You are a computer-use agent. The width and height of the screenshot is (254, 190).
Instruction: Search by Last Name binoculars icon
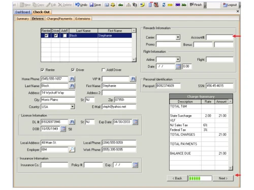(72, 86)
